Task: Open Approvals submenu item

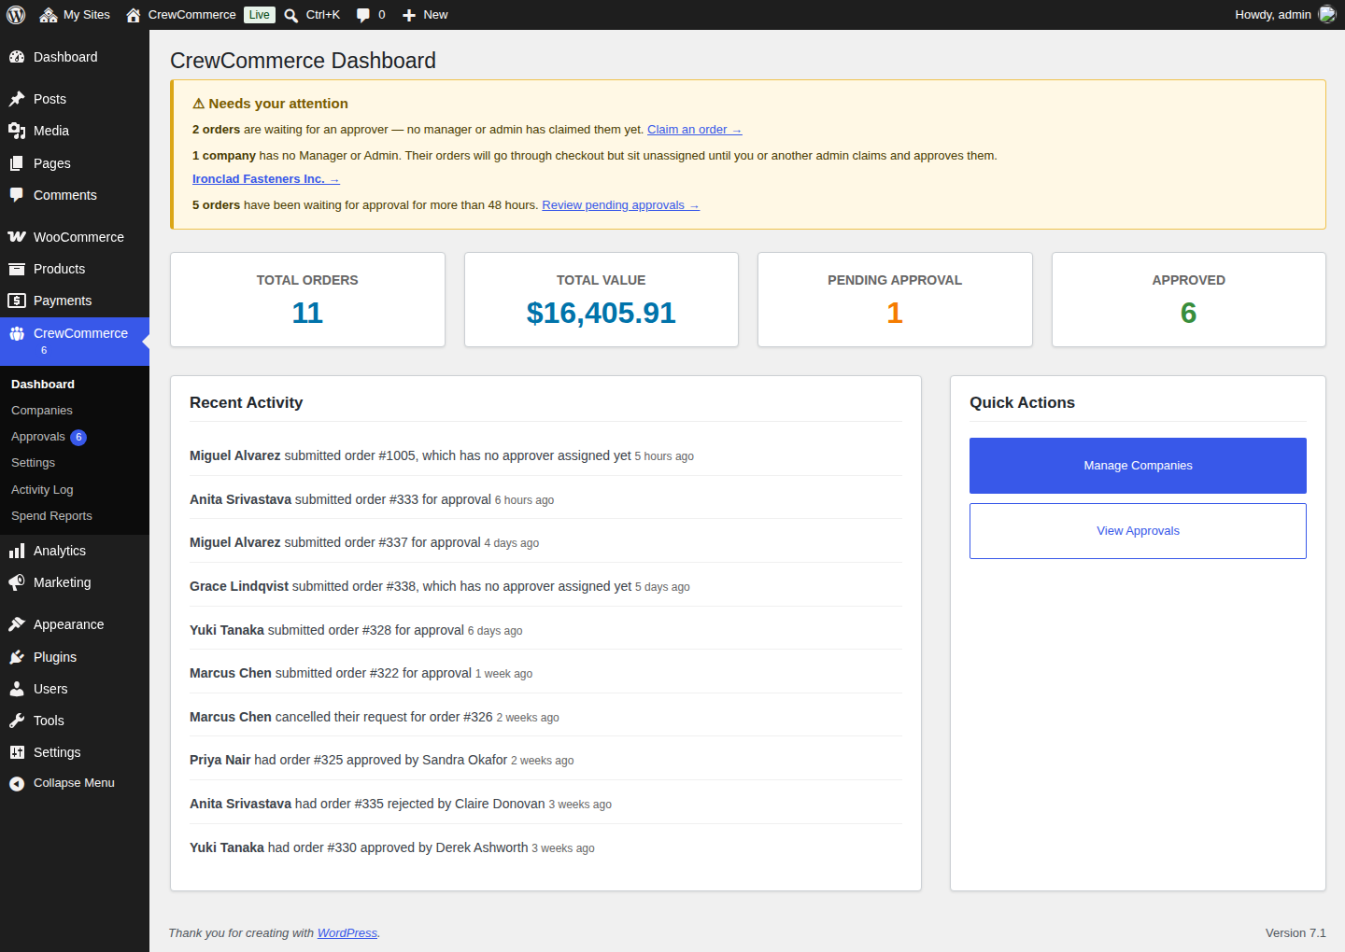Action: 38,437
